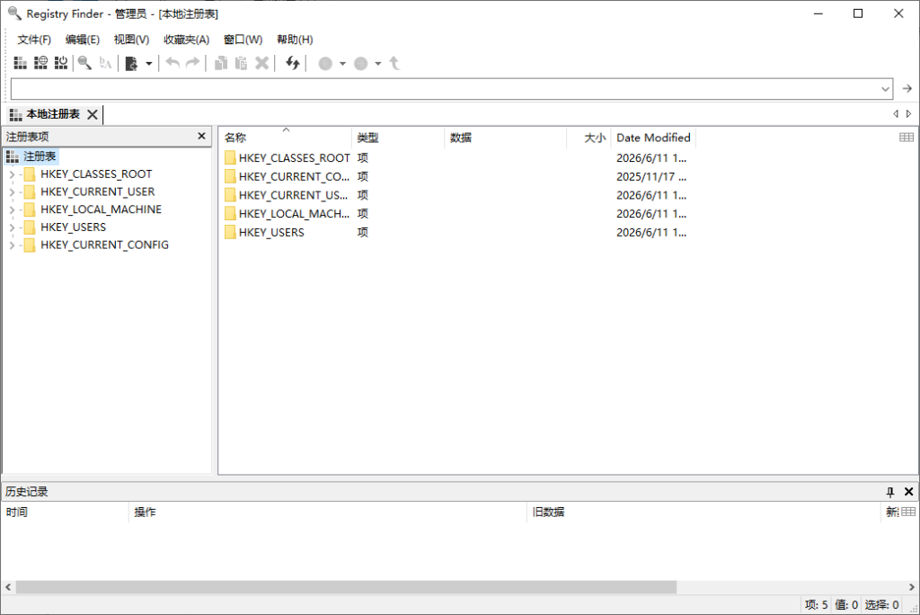Click into the registry address bar
The width and height of the screenshot is (920, 615).
[x=444, y=89]
